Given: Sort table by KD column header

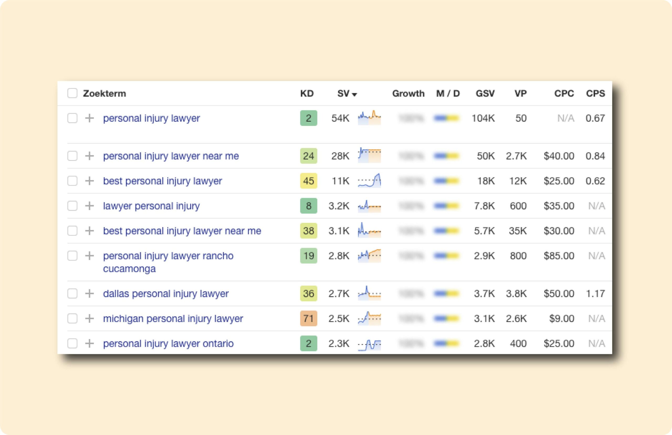Looking at the screenshot, I should tap(307, 93).
